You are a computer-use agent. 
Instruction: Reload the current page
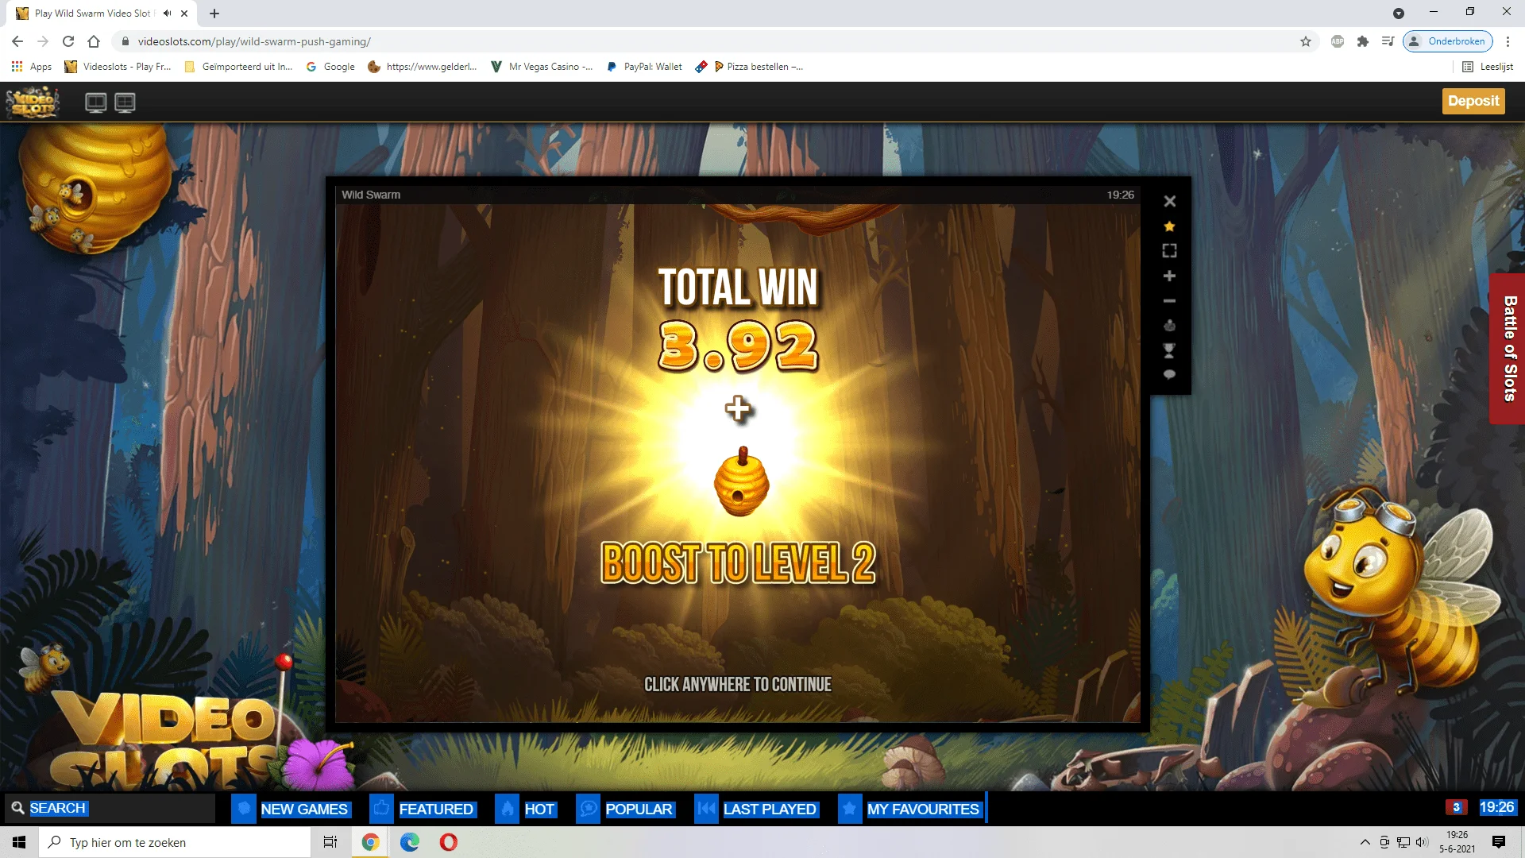click(68, 41)
